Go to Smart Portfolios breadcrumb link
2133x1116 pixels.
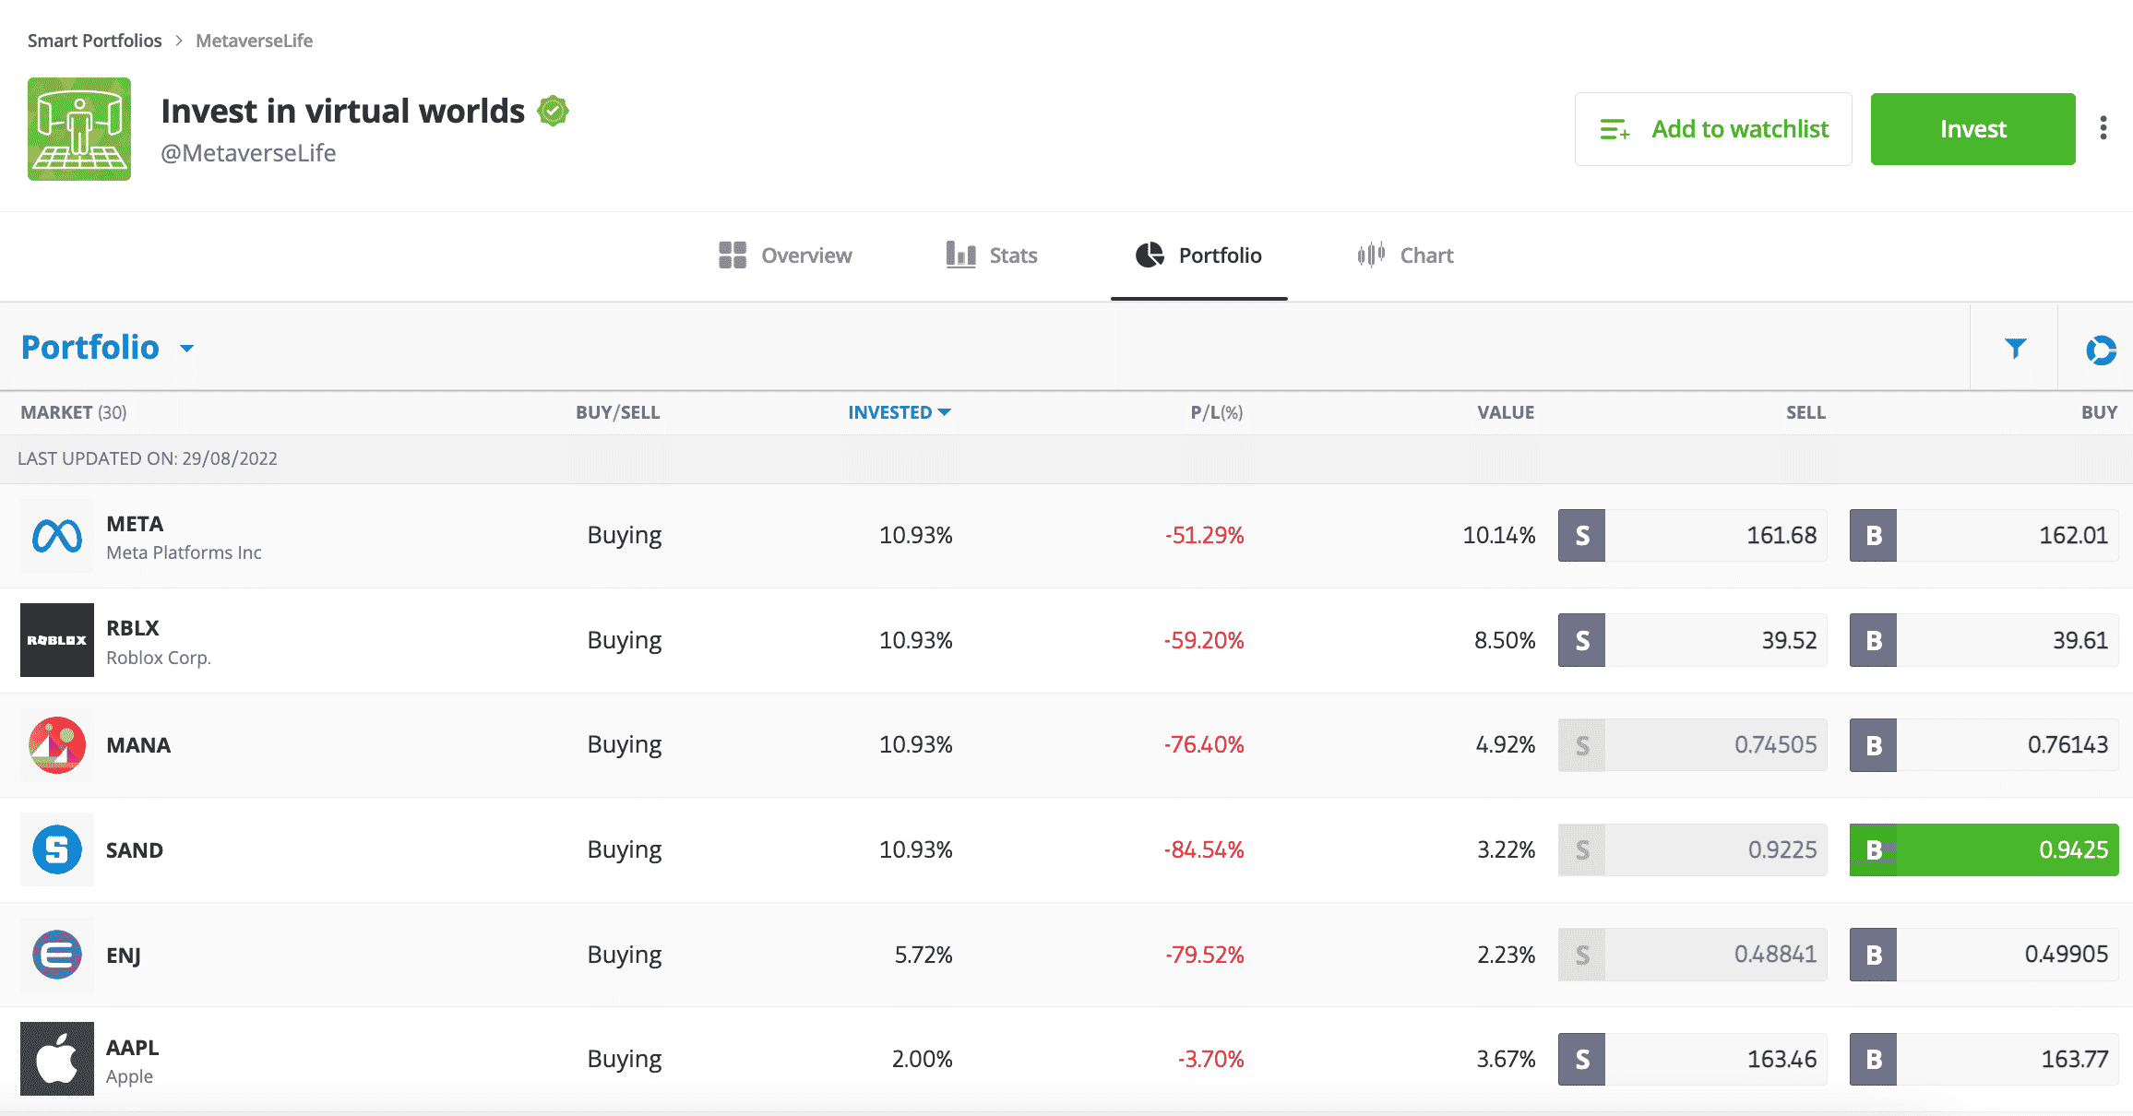click(94, 41)
